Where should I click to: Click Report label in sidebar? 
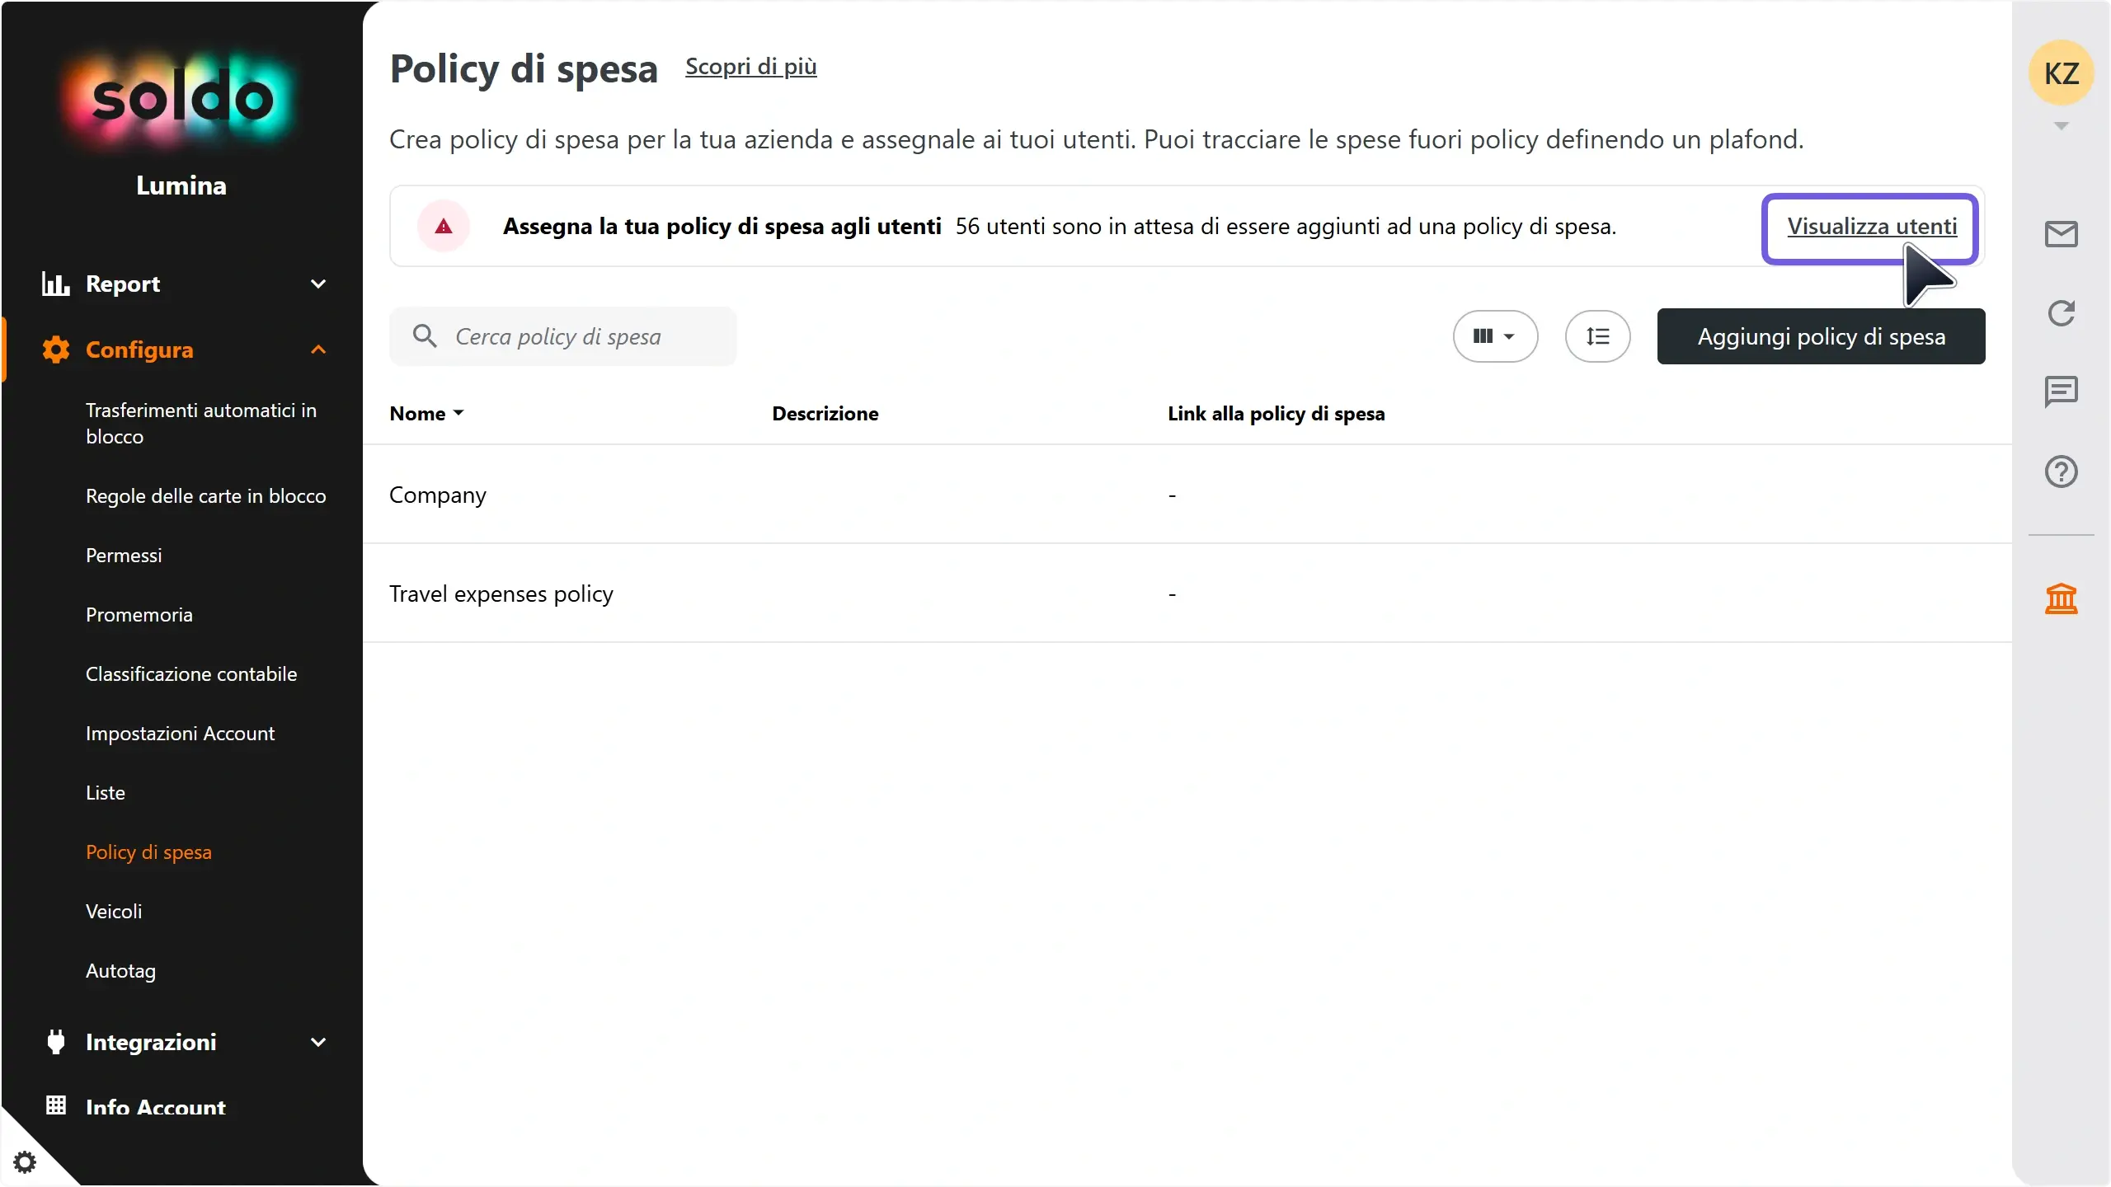click(x=123, y=284)
